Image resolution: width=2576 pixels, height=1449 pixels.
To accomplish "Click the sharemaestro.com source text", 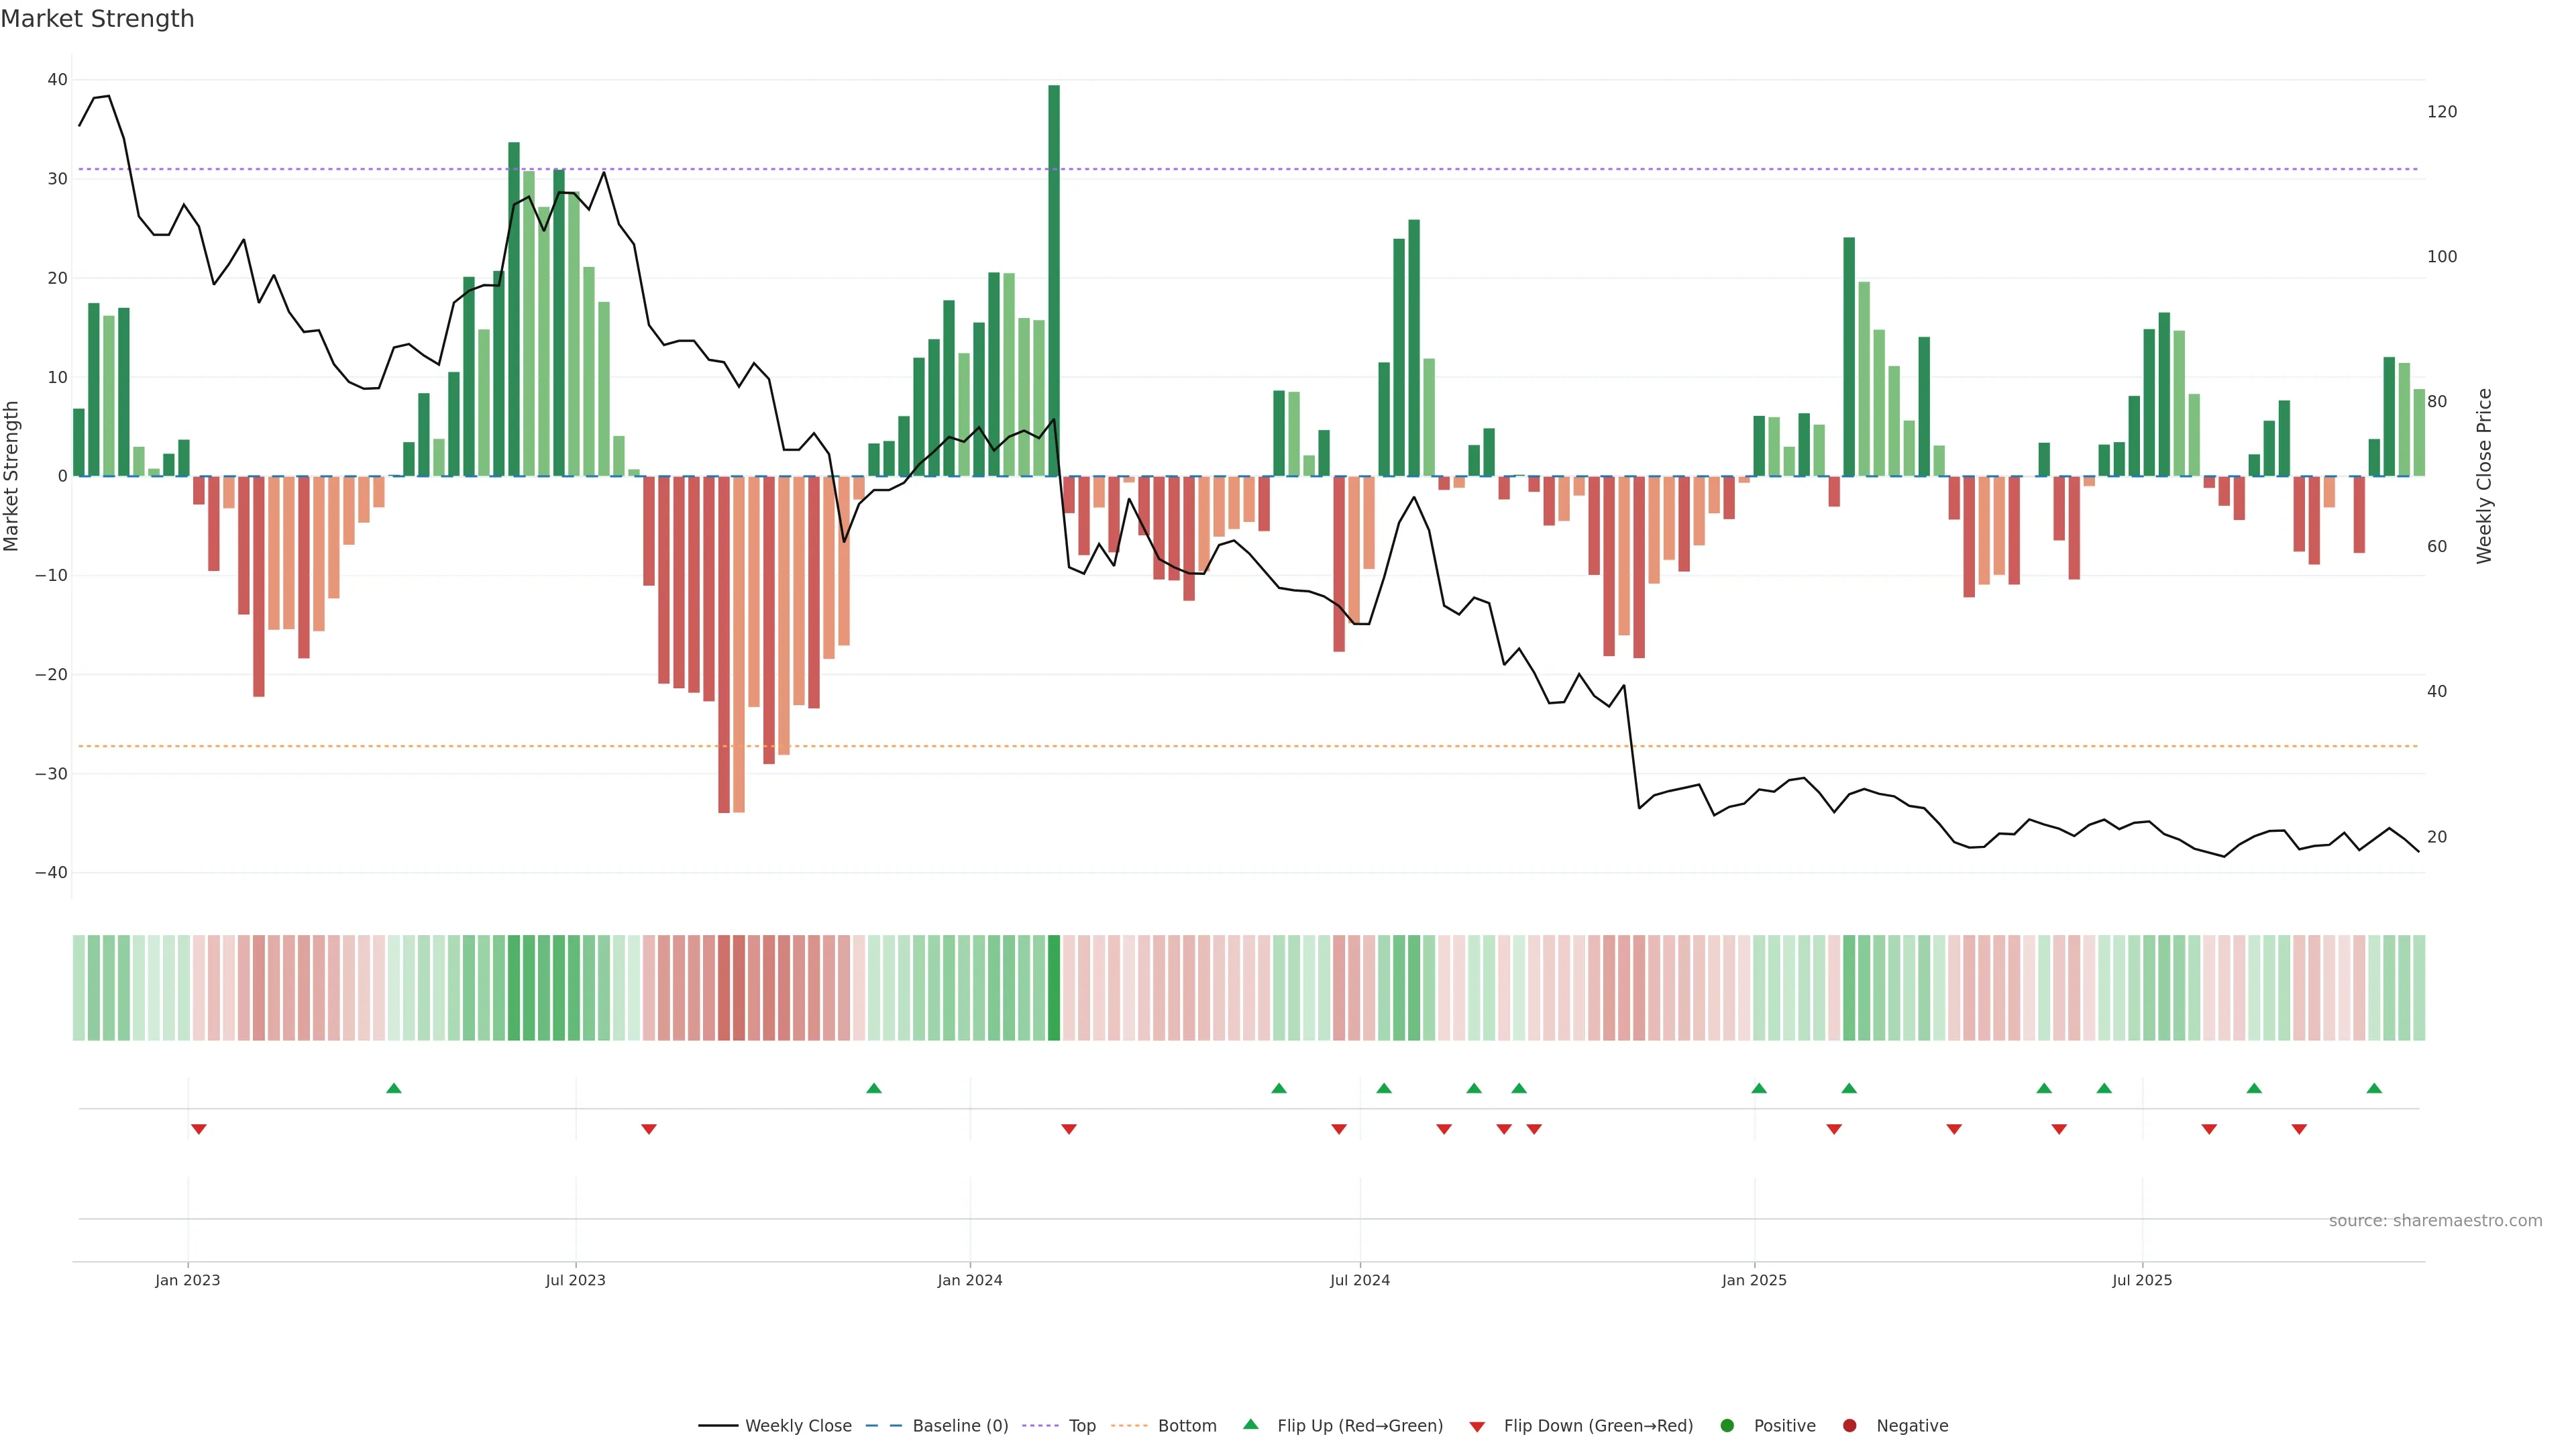I will coord(2435,1221).
